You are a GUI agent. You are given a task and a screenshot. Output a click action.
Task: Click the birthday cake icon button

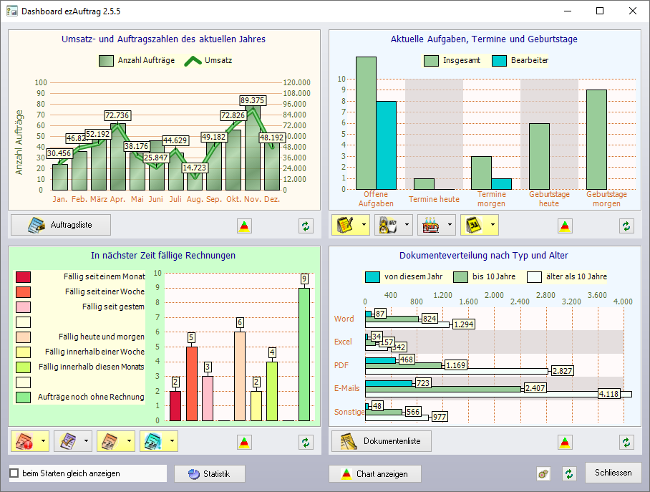431,225
